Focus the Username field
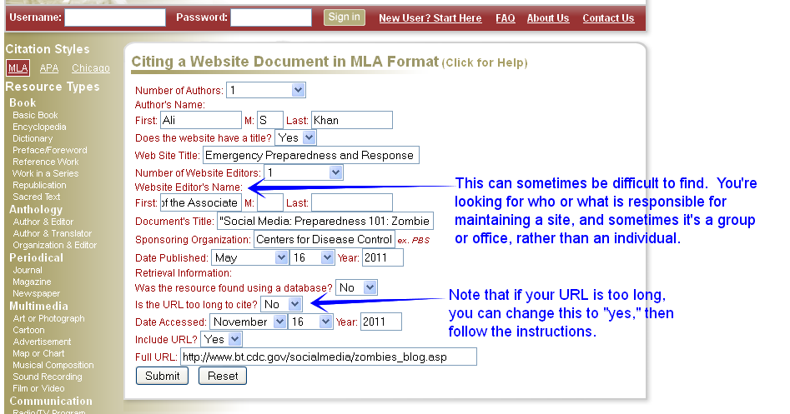The width and height of the screenshot is (790, 414). tap(115, 17)
